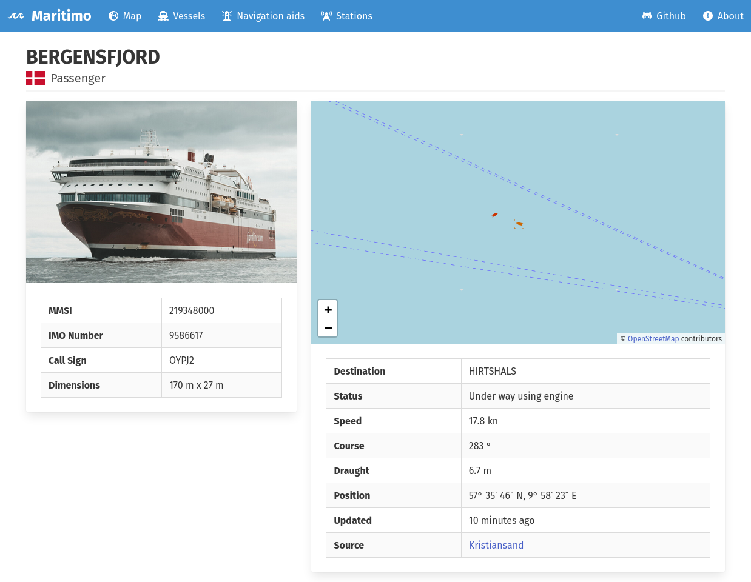Click the antenna icon beside Stations
This screenshot has width=751, height=582.
pyautogui.click(x=327, y=16)
